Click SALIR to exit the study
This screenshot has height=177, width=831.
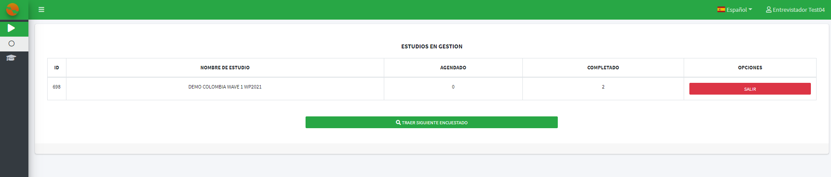[x=750, y=89]
